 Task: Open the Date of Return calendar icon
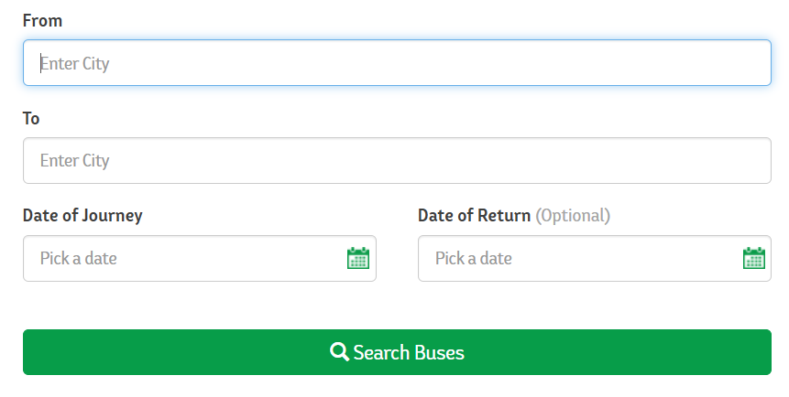tap(754, 258)
